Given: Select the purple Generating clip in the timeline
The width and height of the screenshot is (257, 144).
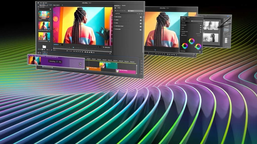Looking at the screenshot, I should pyautogui.click(x=56, y=62).
